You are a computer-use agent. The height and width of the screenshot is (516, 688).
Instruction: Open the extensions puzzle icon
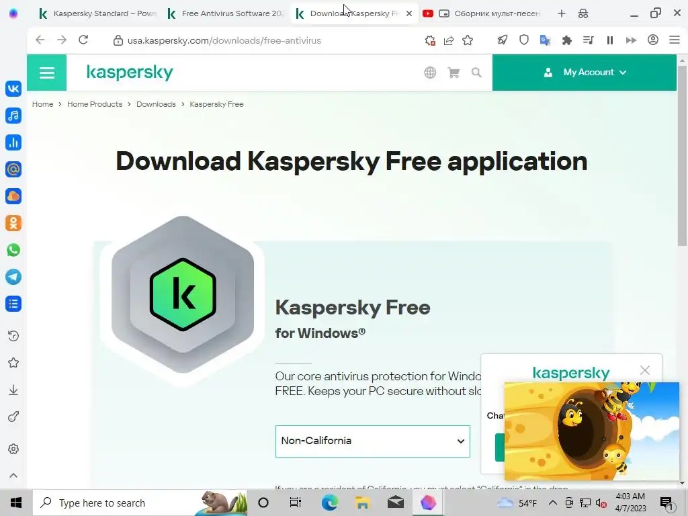[567, 40]
